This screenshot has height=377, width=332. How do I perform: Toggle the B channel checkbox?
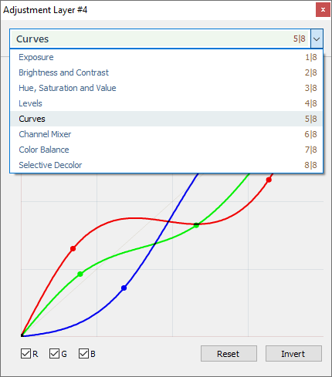pyautogui.click(x=83, y=354)
